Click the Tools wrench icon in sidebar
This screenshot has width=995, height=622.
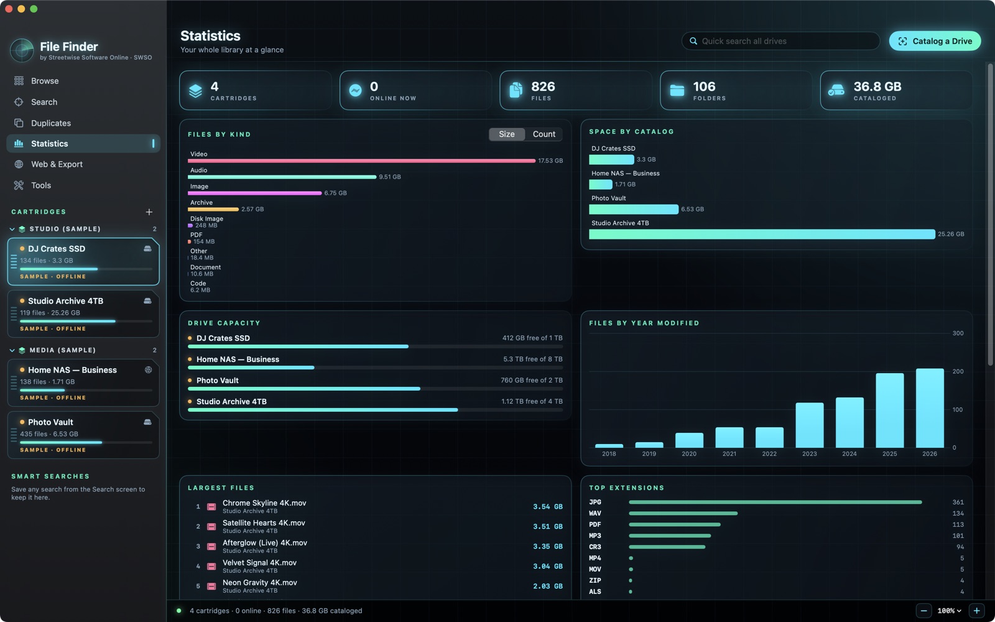coord(19,185)
